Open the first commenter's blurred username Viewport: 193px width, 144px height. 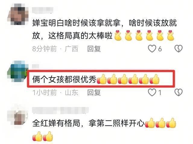(x=43, y=10)
